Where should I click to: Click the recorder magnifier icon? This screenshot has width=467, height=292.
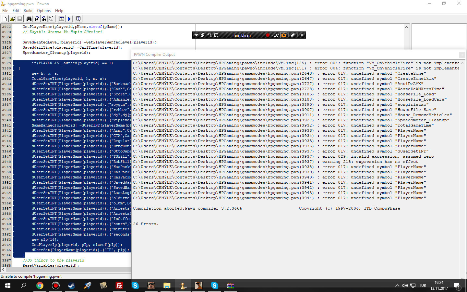pos(210,35)
